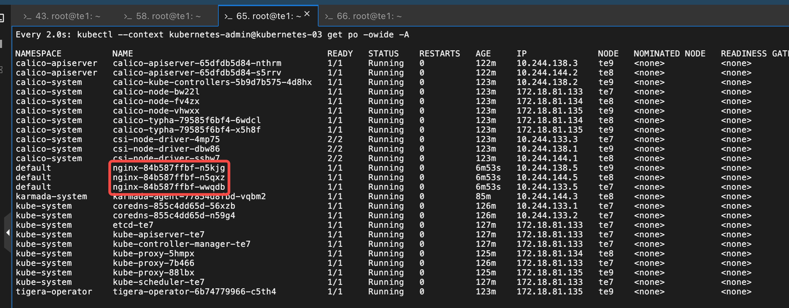Click pod name nginx-84b587ffbf-n5qxz
The width and height of the screenshot is (789, 308).
coord(169,177)
